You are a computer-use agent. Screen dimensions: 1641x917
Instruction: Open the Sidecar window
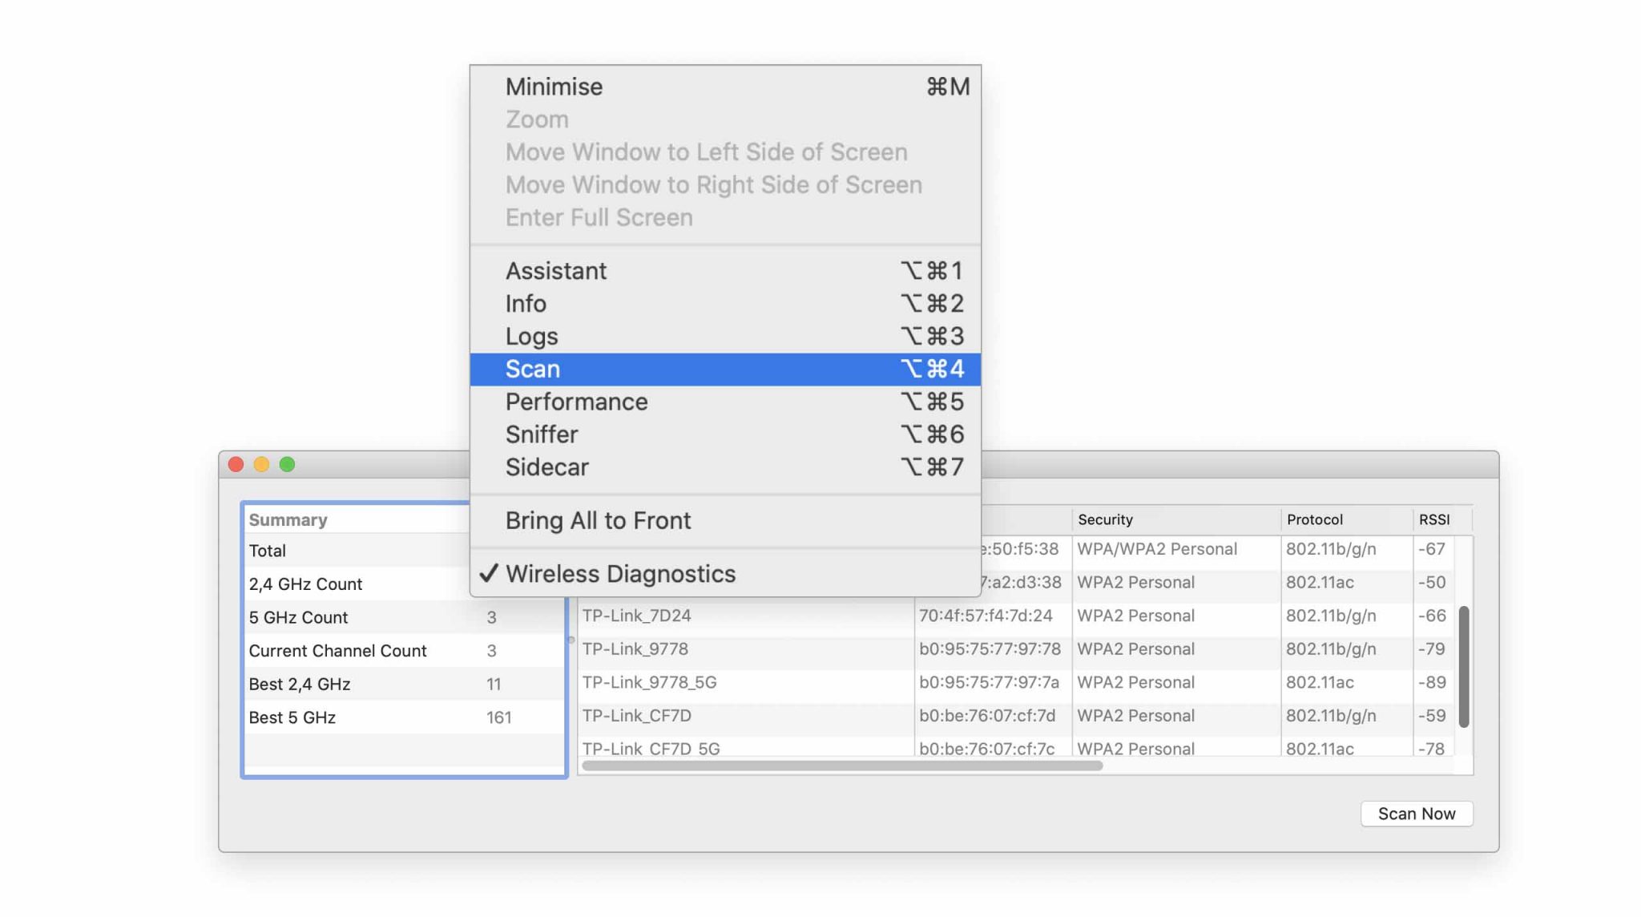pyautogui.click(x=547, y=467)
